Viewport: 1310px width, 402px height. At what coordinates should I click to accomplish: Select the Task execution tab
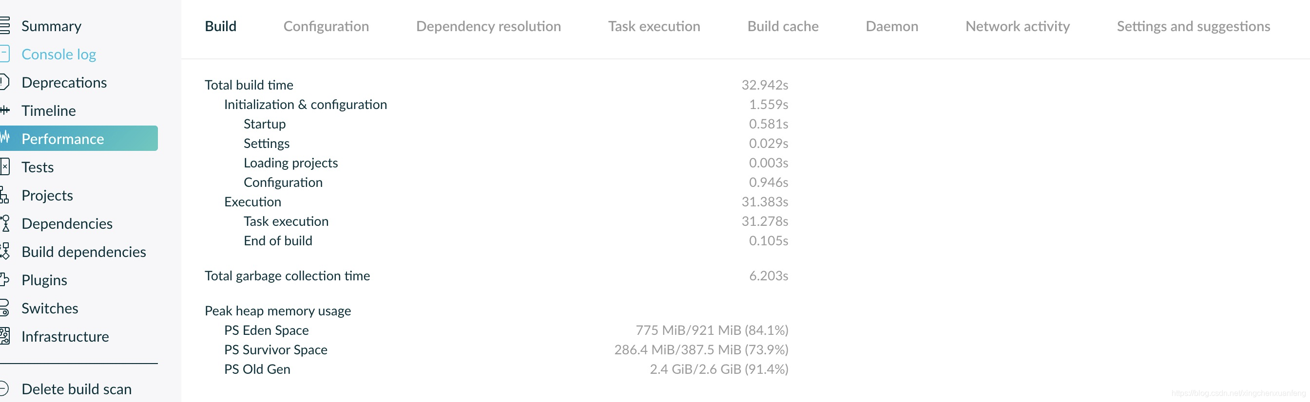click(654, 26)
